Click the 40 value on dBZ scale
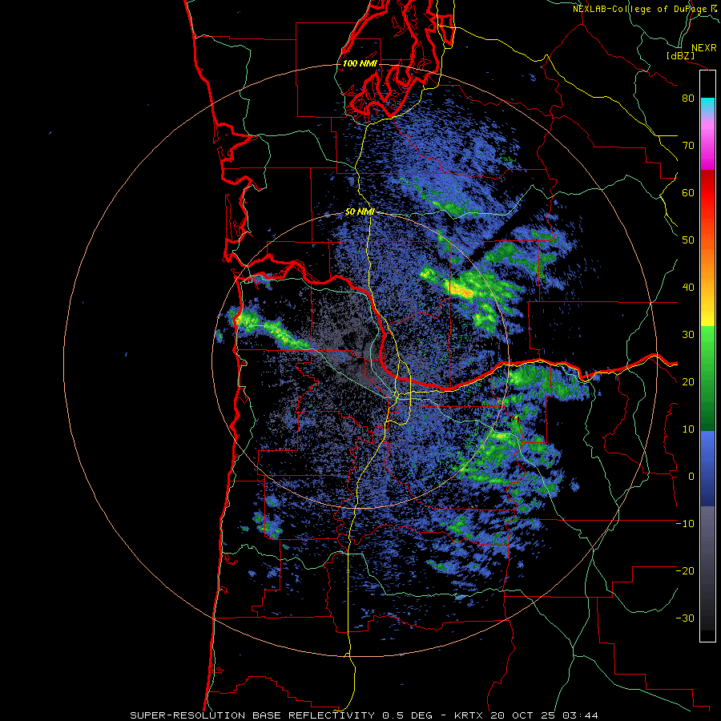This screenshot has width=721, height=721. 688,288
